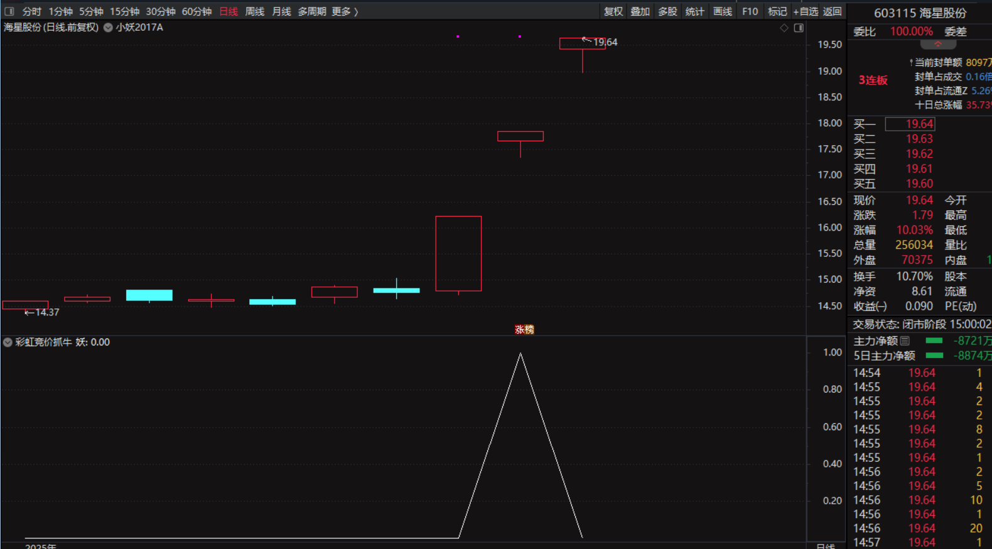This screenshot has width=992, height=549.
Task: Click the green 5日主力净额 bar indicator
Action: pyautogui.click(x=934, y=356)
